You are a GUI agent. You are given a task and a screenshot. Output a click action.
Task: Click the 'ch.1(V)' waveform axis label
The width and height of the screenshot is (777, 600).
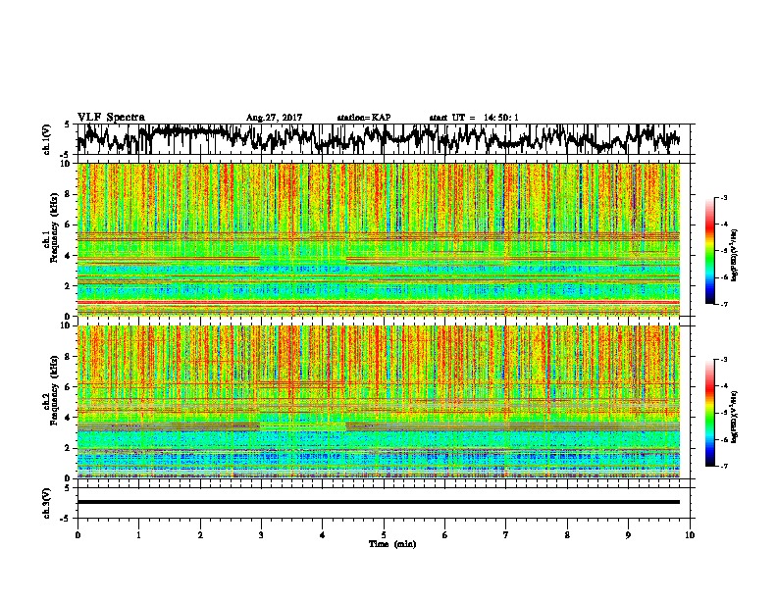click(46, 139)
